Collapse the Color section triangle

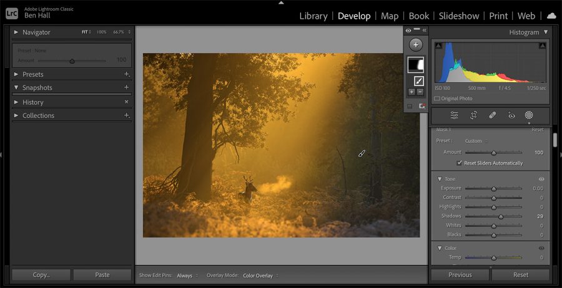pyautogui.click(x=439, y=248)
